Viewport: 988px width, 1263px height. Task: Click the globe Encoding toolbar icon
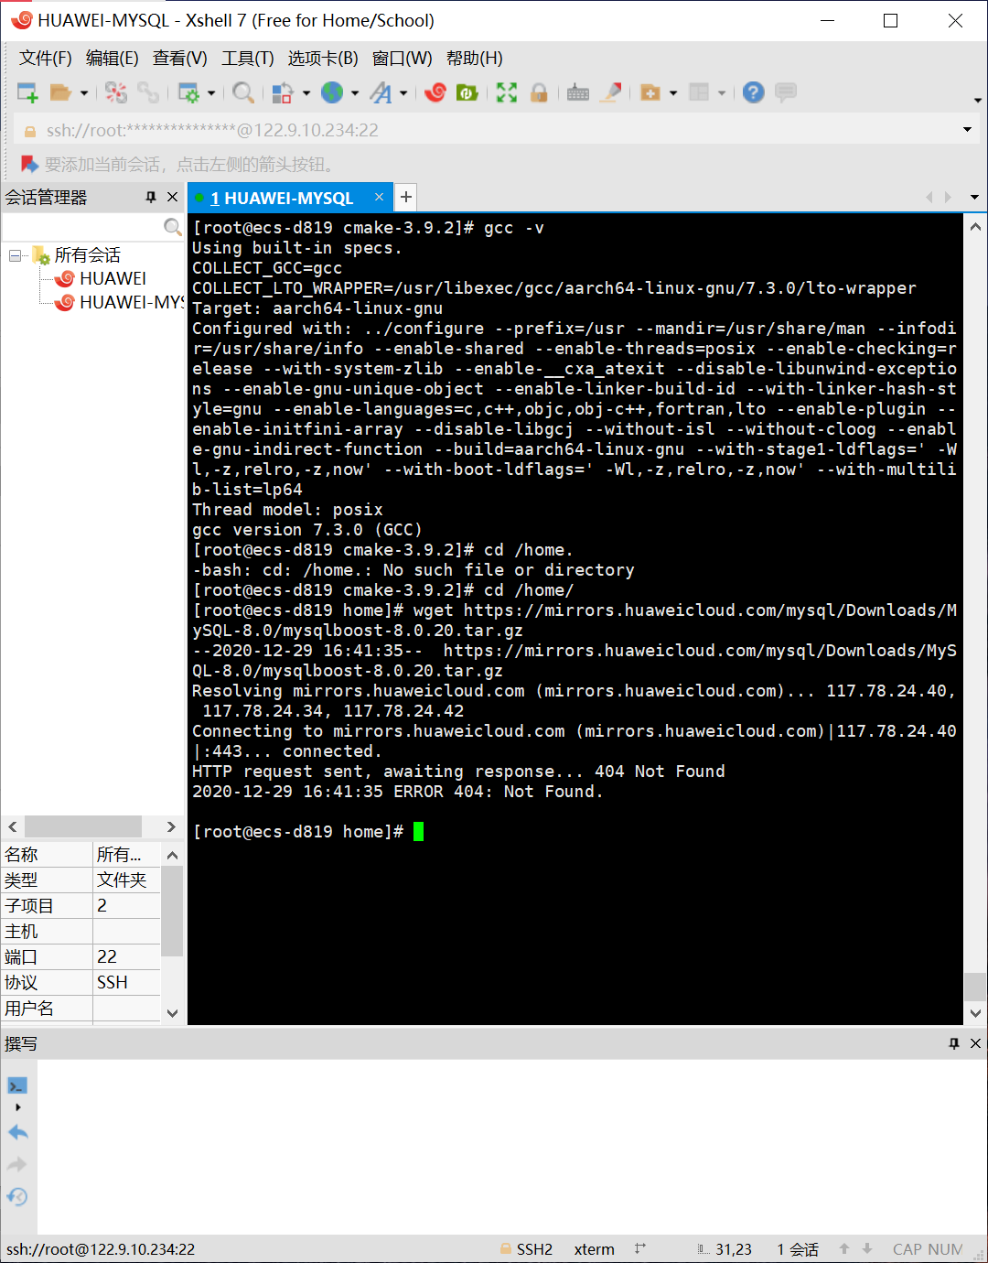332,92
